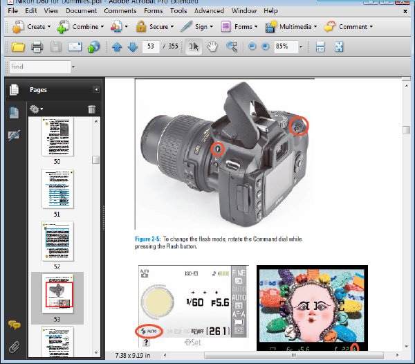This screenshot has width=415, height=364.
Task: Open the File menu
Action: 12,11
